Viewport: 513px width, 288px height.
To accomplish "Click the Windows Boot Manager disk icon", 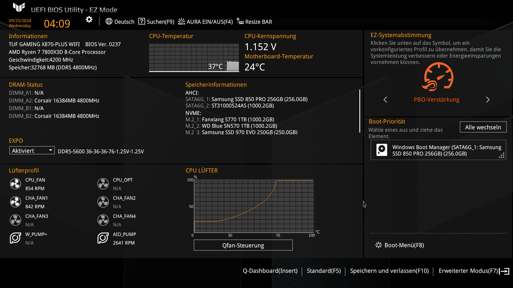I will 382,150.
